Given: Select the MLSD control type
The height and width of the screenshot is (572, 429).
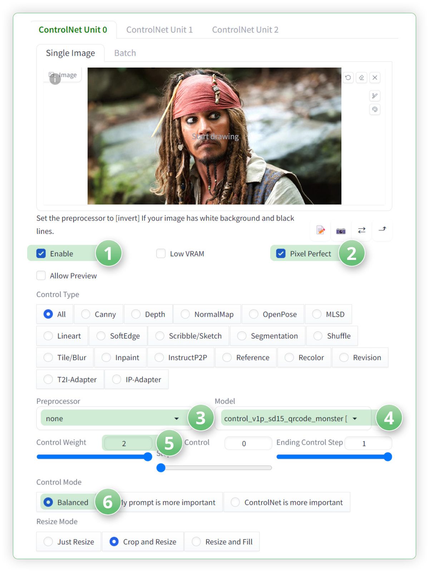Looking at the screenshot, I should (x=329, y=314).
